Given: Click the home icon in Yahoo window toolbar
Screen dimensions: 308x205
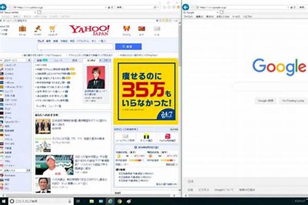Looking at the screenshot, I should [x=164, y=7].
